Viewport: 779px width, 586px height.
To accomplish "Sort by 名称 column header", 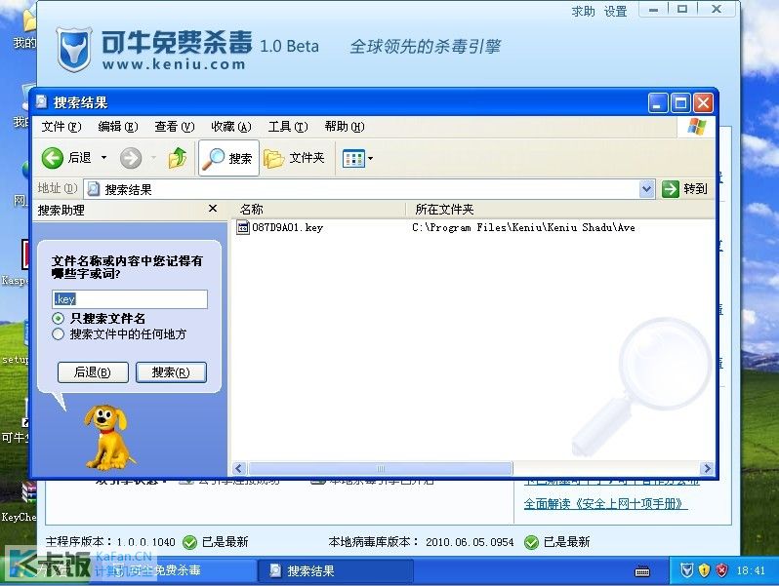I will point(317,210).
